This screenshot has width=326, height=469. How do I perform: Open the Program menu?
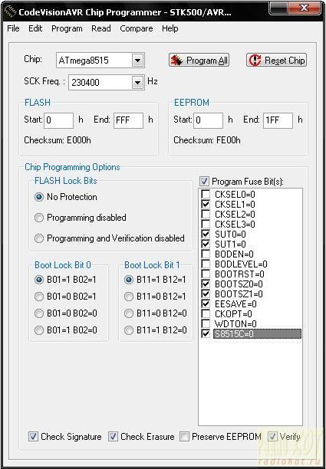(x=67, y=28)
